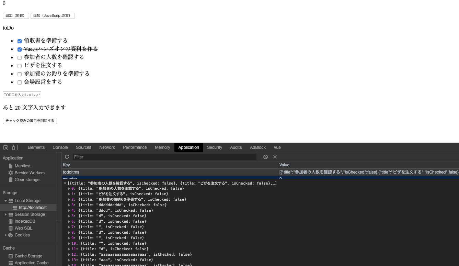Open Manifest in the Application sidebar
This screenshot has height=266, width=459.
(22, 166)
